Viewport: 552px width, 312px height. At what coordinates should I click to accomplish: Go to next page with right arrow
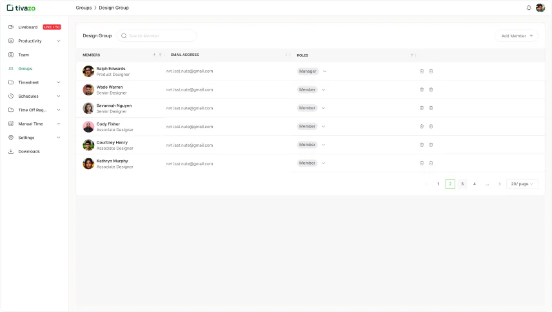point(499,184)
